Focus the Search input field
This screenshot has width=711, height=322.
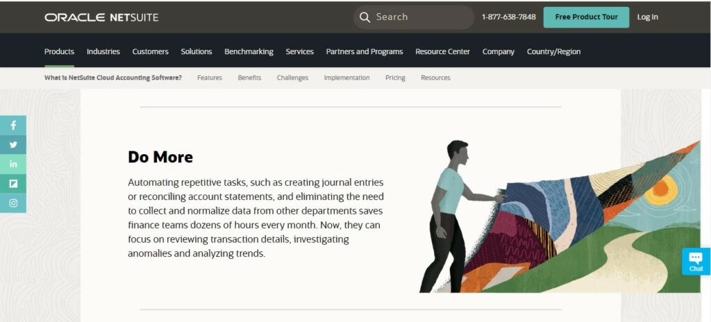414,17
